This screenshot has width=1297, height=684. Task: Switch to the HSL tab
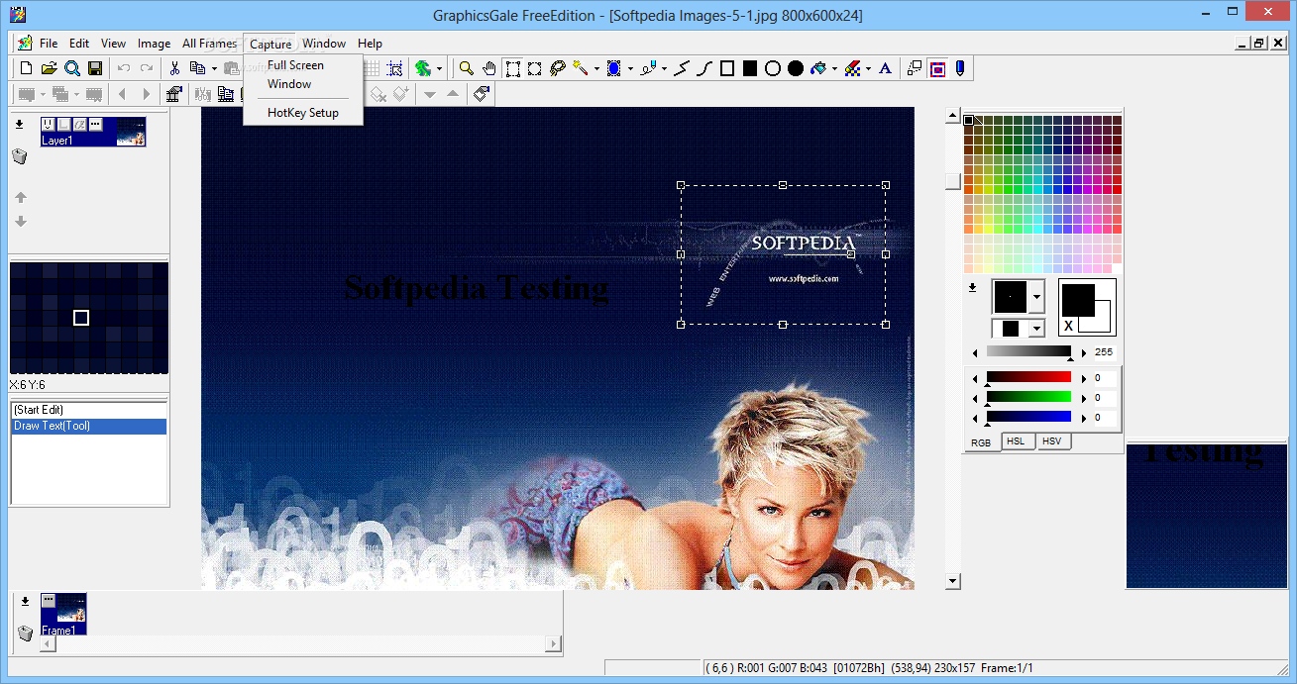coord(1016,441)
